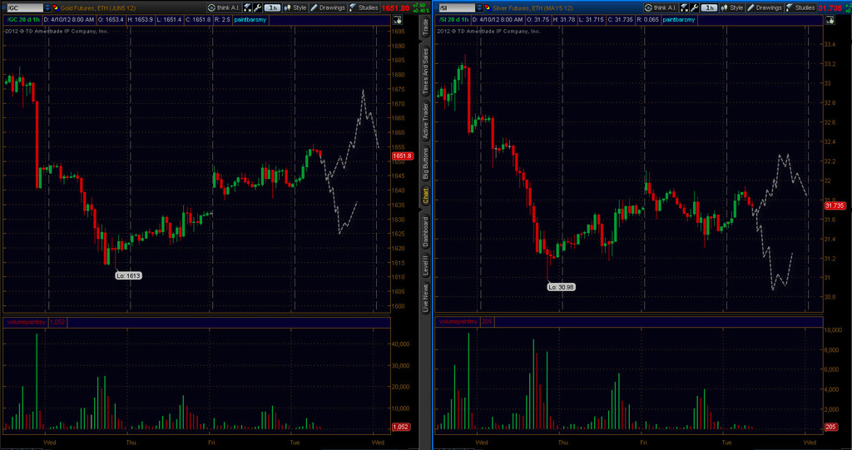Click the /GC symbol input field
The image size is (852, 450).
click(24, 7)
